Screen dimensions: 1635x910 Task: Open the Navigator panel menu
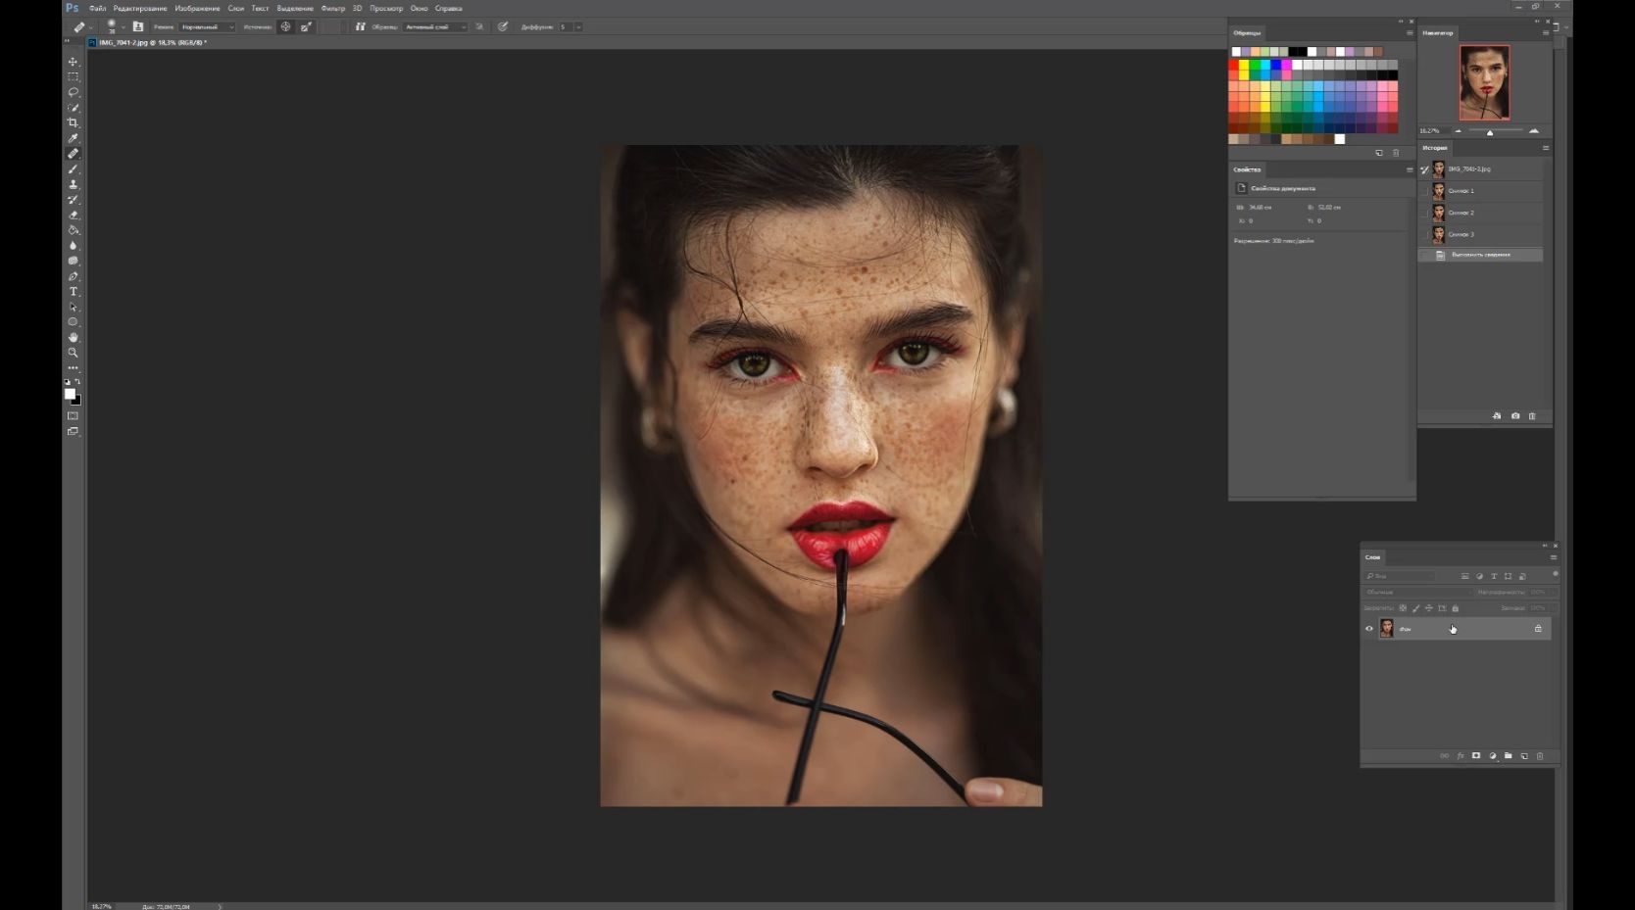[1546, 32]
